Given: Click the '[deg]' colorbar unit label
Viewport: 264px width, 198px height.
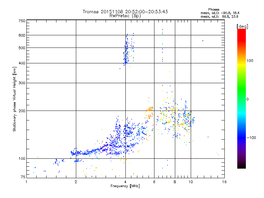Looking at the screenshot, I should pyautogui.click(x=242, y=26).
